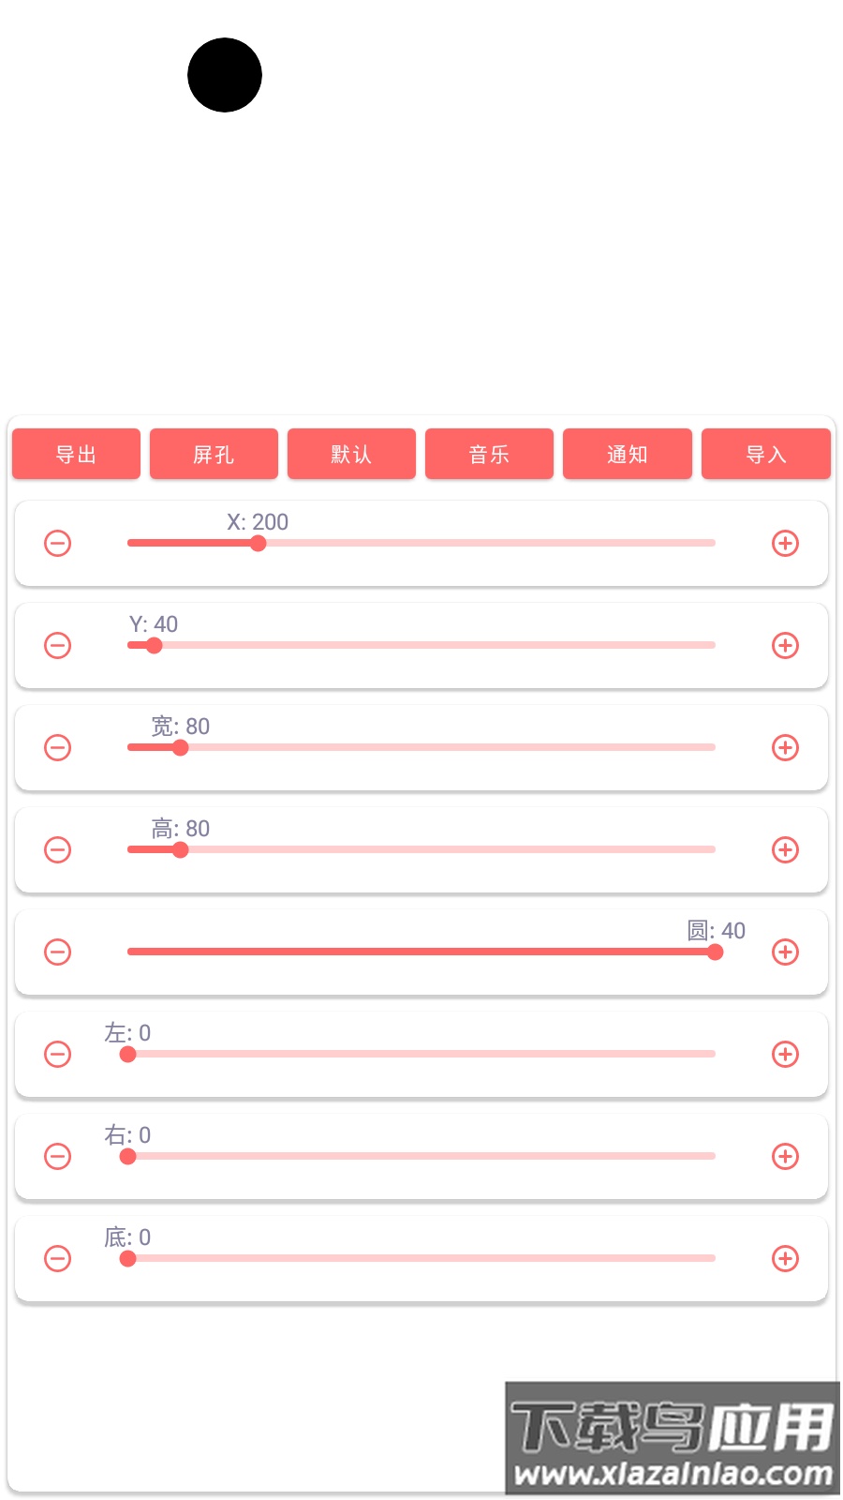The image size is (843, 1500).
Task: Switch to the 音乐 music mode
Action: tap(489, 455)
